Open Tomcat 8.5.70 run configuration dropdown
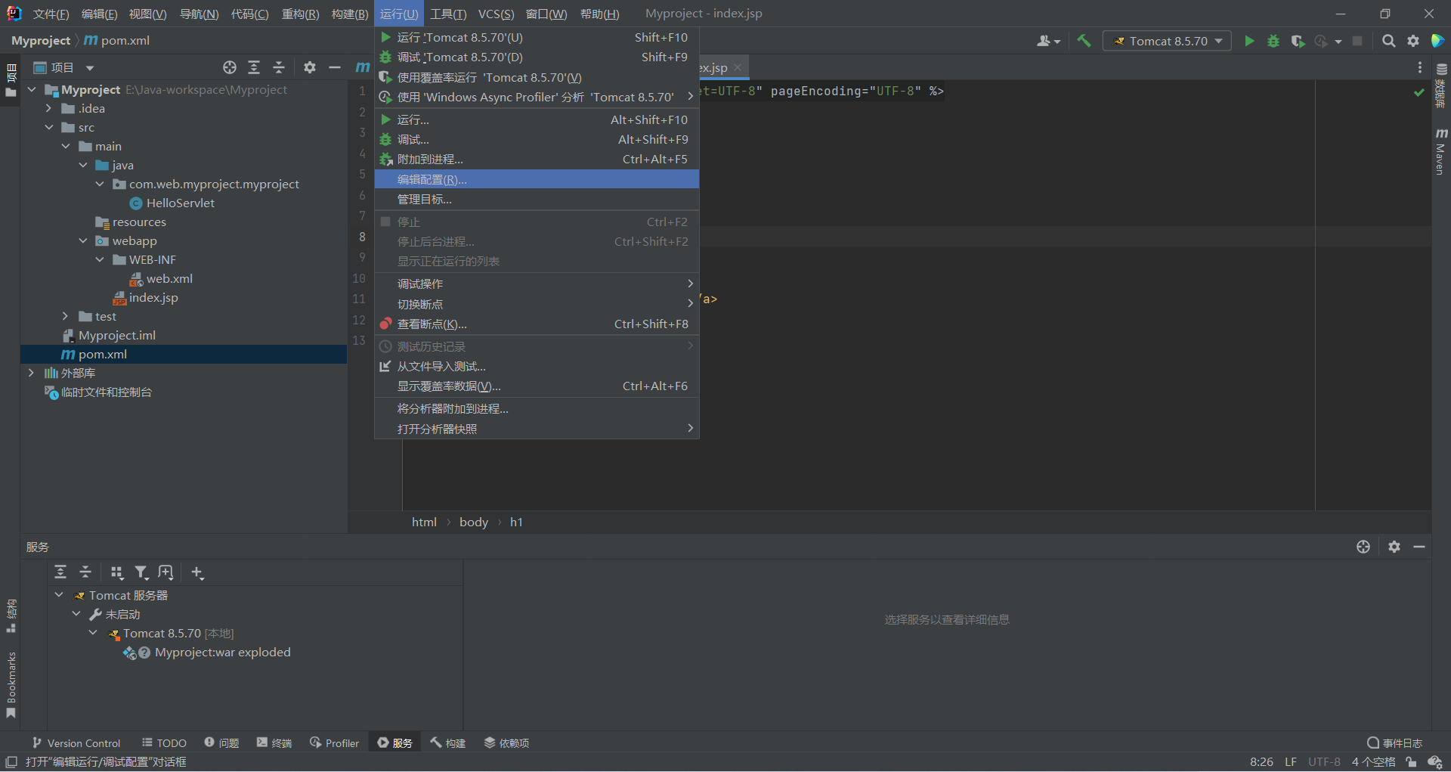This screenshot has width=1451, height=772. (x=1167, y=41)
